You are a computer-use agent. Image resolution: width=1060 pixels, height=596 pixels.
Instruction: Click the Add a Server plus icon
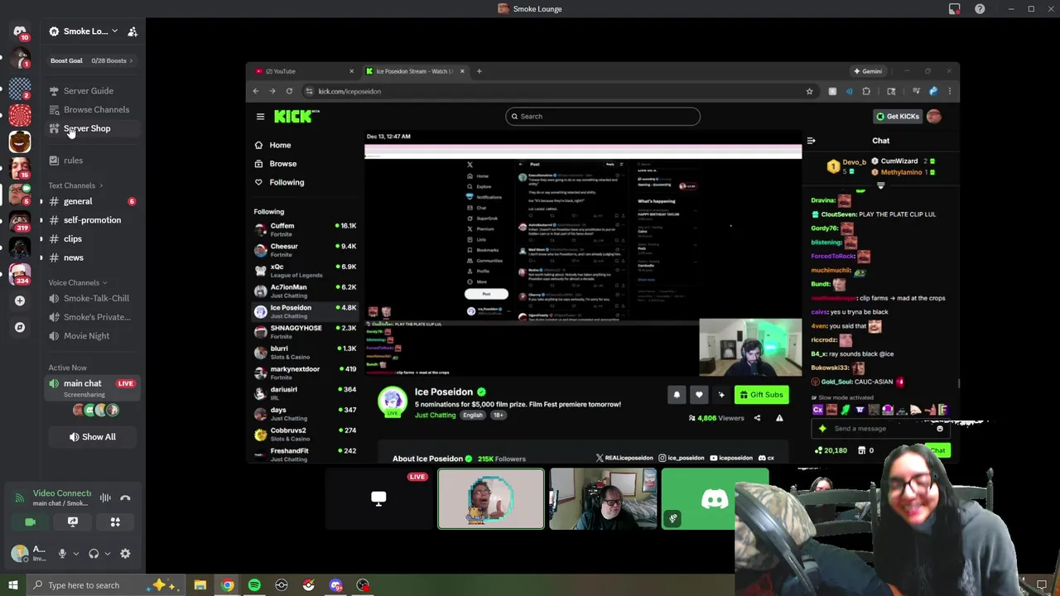pyautogui.click(x=20, y=300)
